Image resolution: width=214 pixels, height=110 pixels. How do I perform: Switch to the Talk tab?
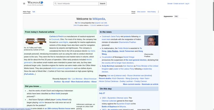click(34, 12)
